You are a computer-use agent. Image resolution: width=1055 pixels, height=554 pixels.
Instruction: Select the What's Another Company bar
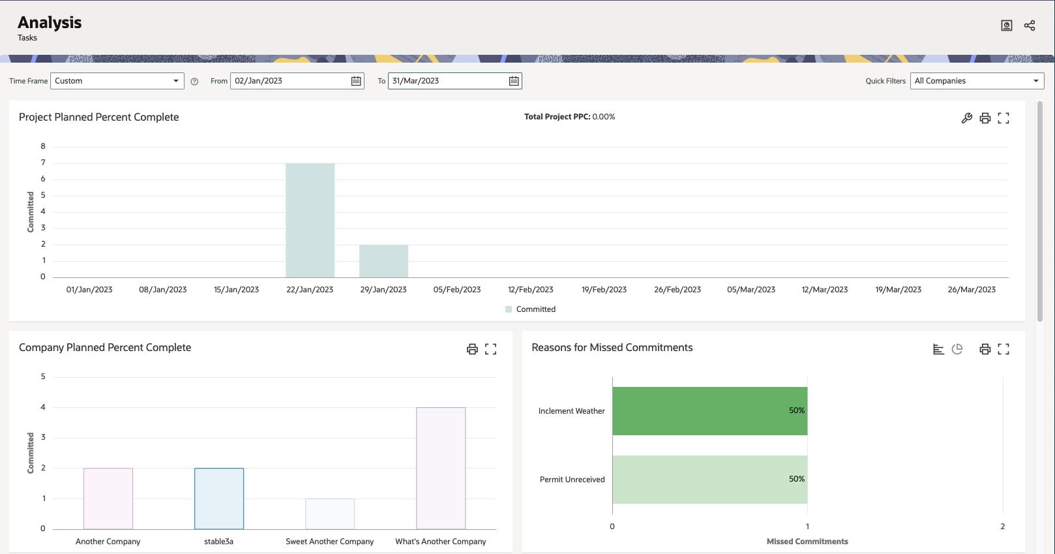pyautogui.click(x=441, y=469)
